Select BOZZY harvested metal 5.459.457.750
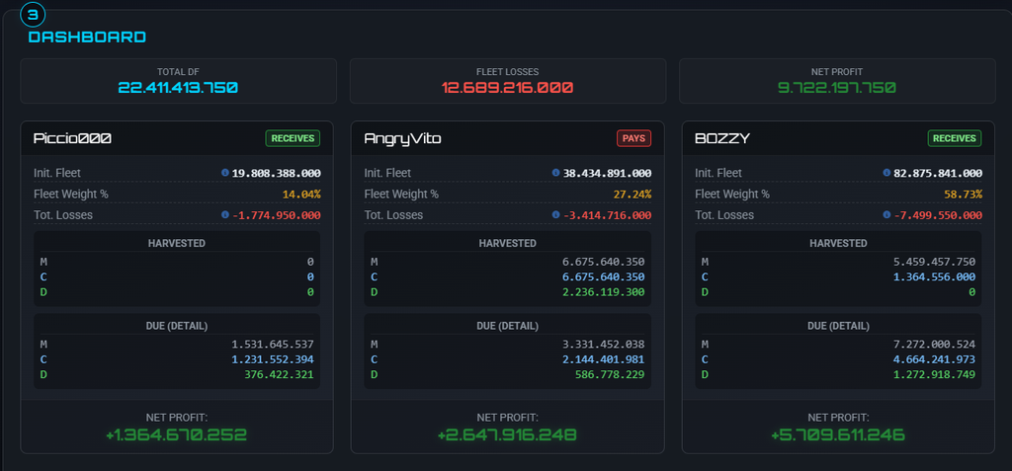Screen dimensions: 1012x471 coord(933,262)
